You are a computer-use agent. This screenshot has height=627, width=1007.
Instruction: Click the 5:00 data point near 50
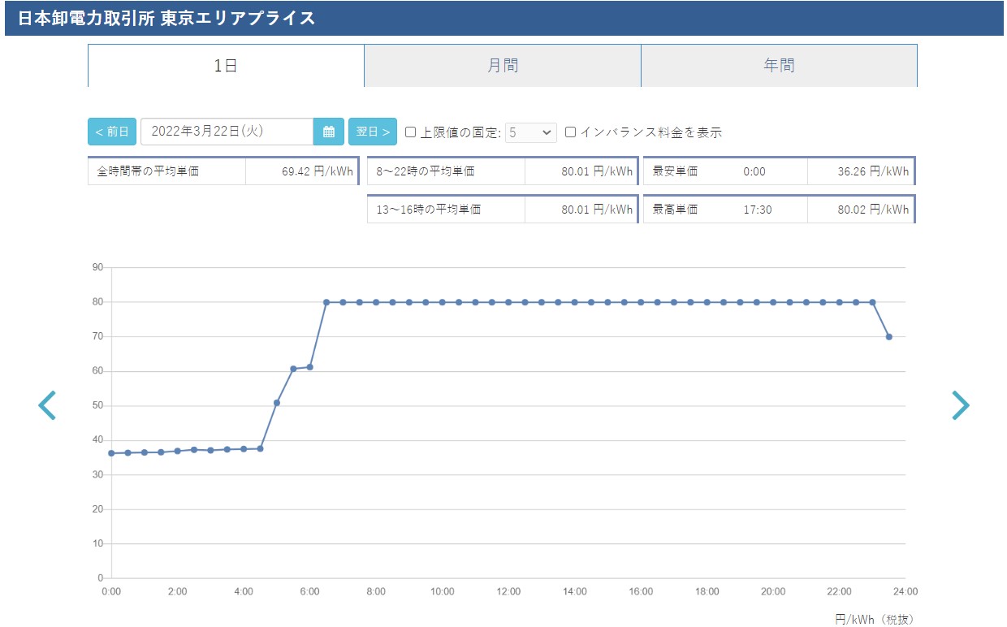[277, 403]
